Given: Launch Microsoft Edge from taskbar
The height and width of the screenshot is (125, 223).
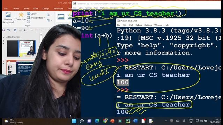Looking at the screenshot, I should coord(97,121).
